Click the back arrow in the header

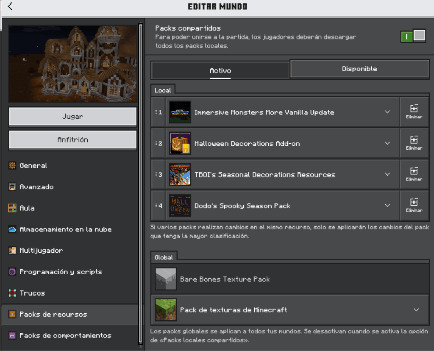(x=10, y=6)
